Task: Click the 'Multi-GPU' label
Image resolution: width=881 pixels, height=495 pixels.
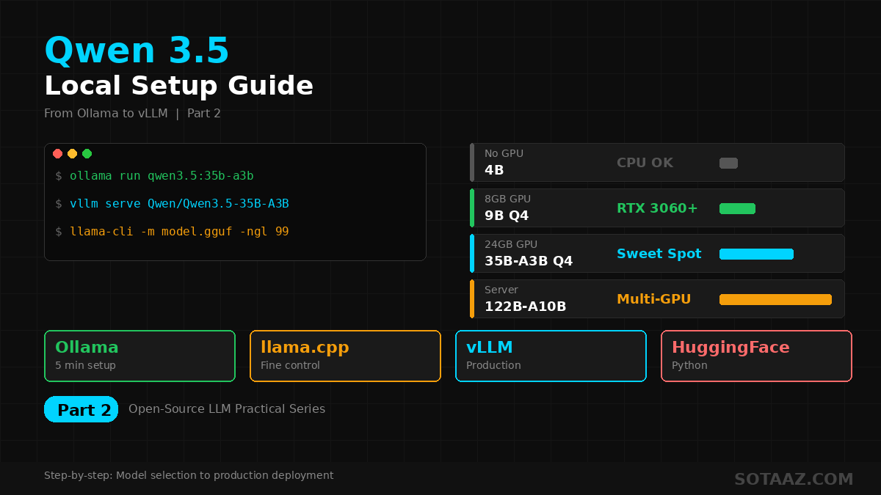Action: click(x=653, y=299)
